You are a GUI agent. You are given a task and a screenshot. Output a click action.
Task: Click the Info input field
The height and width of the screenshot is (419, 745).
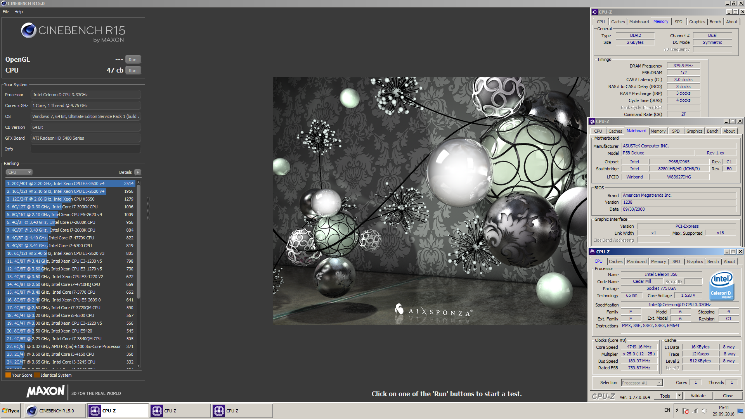85,149
